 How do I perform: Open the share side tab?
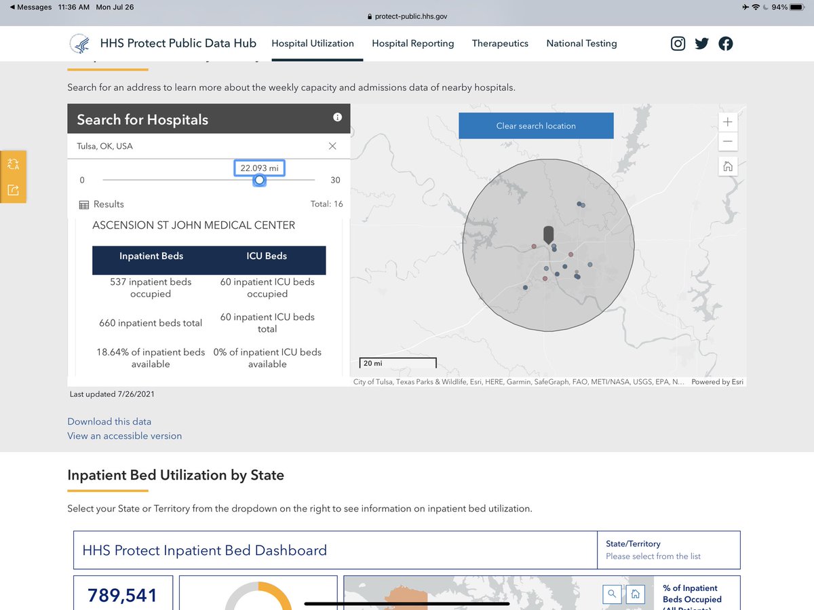(13, 190)
